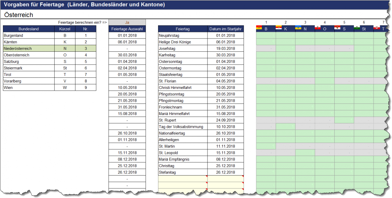This screenshot has height=198, width=392.
Task: Select the 'St. Martin' holiday cell
Action: pyautogui.click(x=183, y=146)
